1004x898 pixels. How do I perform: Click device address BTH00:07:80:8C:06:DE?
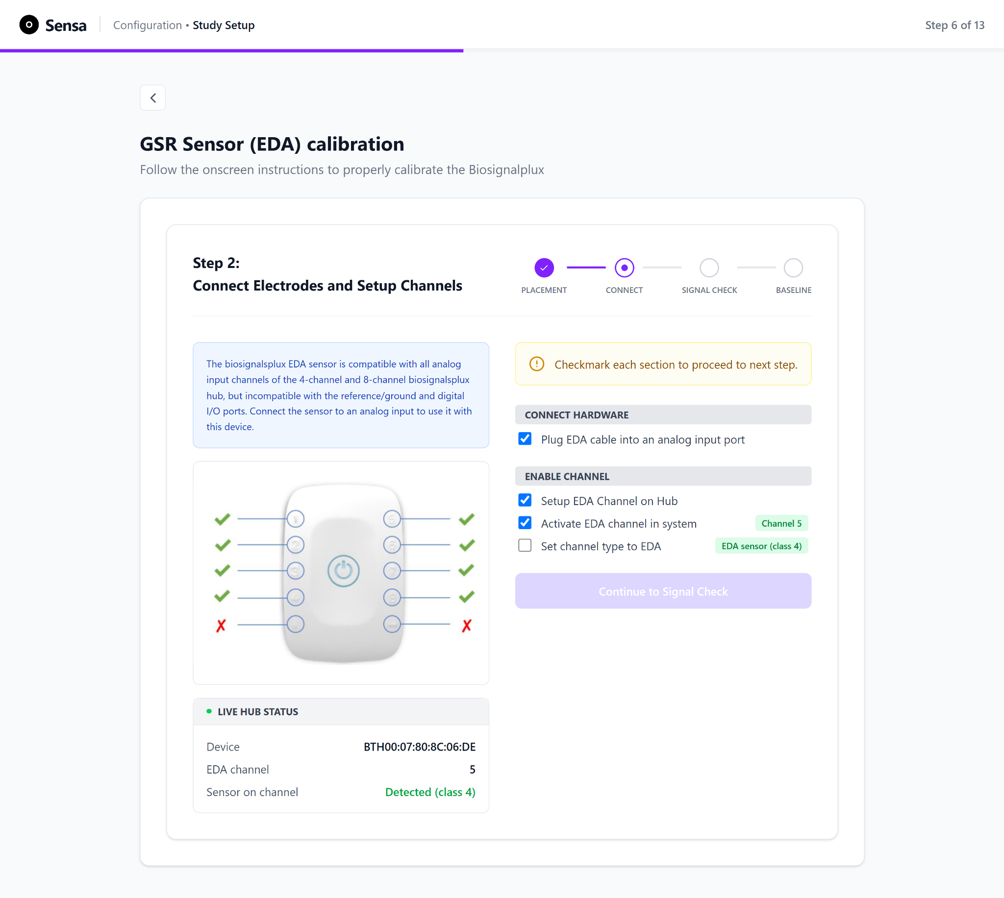point(420,747)
